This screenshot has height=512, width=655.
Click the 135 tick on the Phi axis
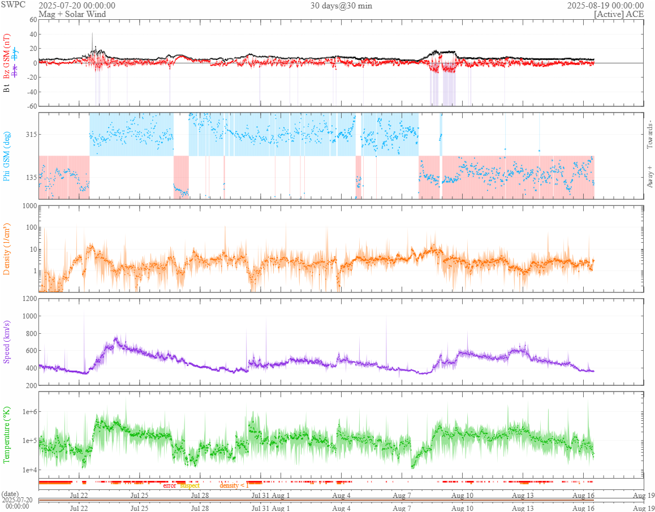pyautogui.click(x=31, y=177)
